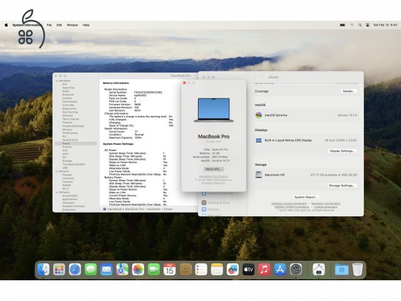Click the Apple menu logo
This screenshot has width=401, height=301.
pos(6,25)
